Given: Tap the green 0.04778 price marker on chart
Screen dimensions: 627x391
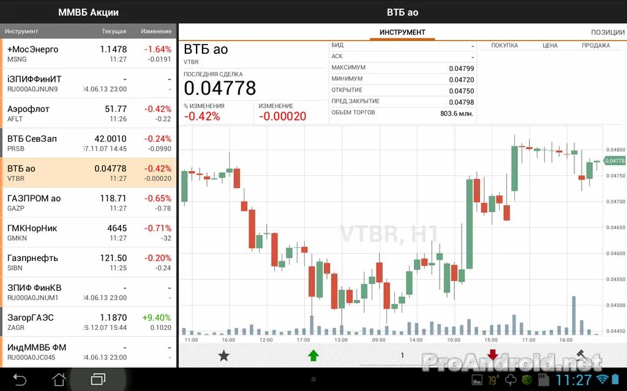Looking at the screenshot, I should (x=614, y=161).
